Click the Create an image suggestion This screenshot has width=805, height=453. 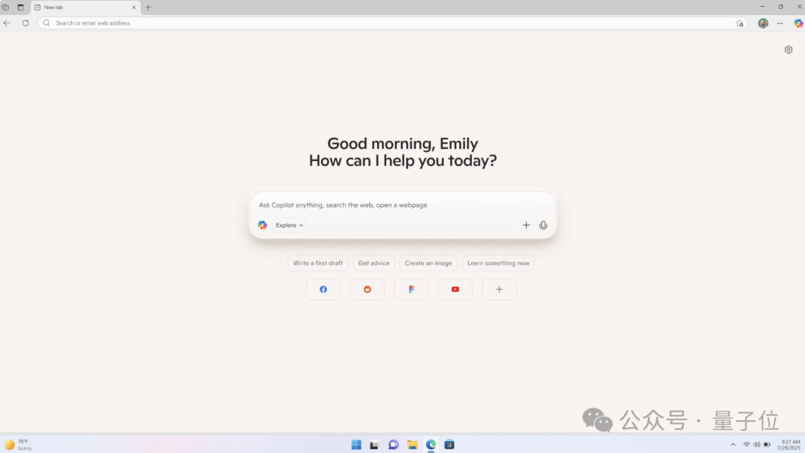coord(428,263)
